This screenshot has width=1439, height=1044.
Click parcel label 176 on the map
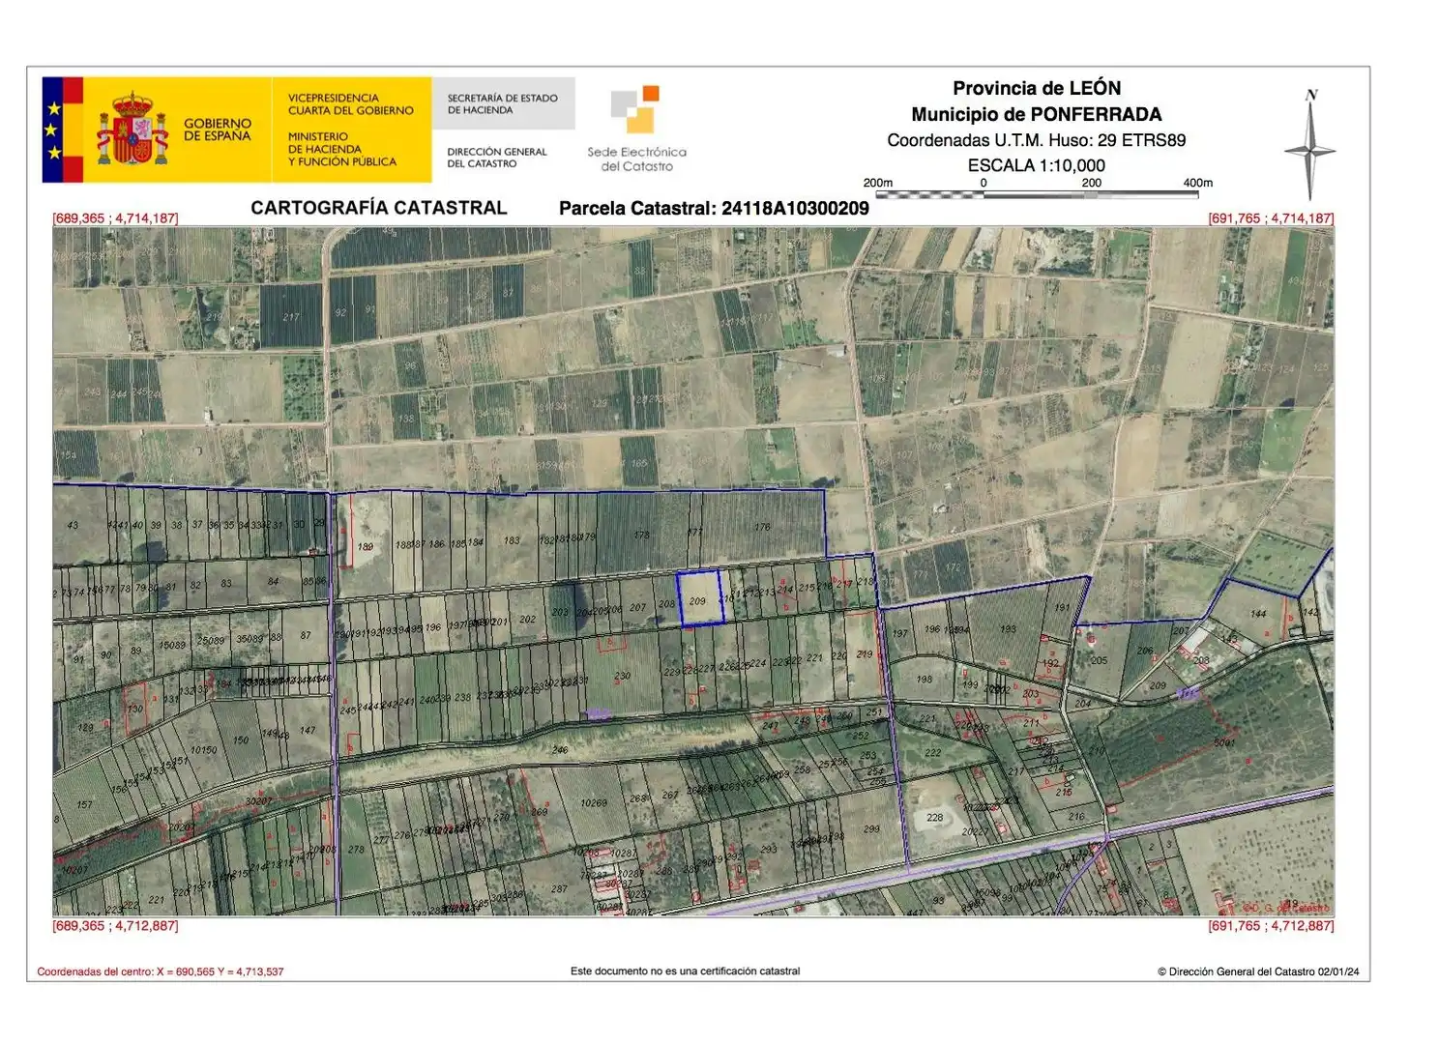pyautogui.click(x=762, y=527)
